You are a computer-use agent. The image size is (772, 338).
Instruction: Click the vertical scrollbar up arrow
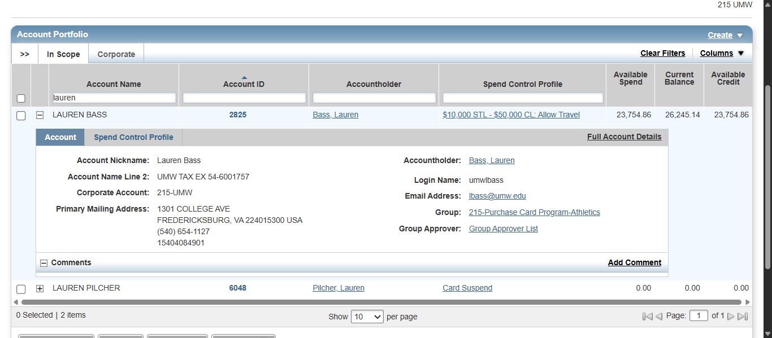point(767,3)
